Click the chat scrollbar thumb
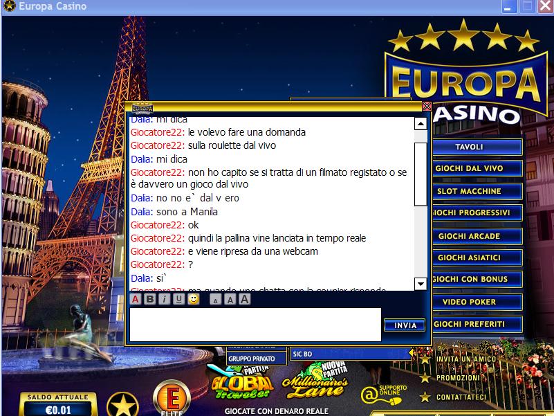The image size is (554, 416). 421,174
